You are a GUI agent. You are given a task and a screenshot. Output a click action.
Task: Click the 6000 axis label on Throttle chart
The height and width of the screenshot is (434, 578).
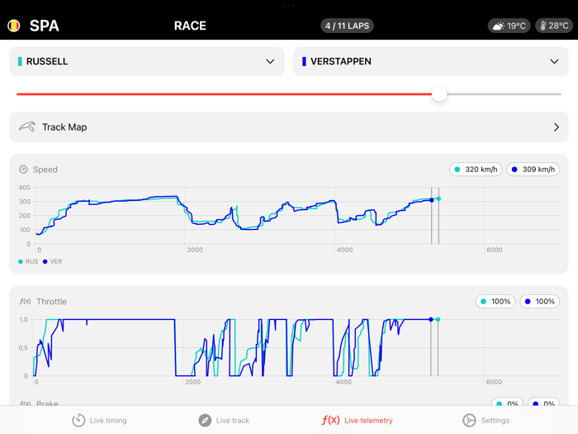pos(494,382)
